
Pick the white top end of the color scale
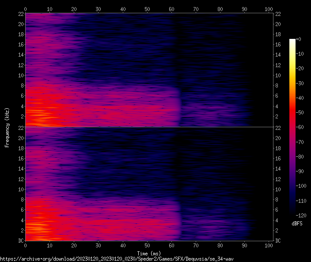pyautogui.click(x=292, y=41)
